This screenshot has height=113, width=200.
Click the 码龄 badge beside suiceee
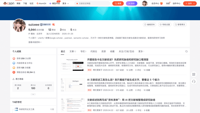click(46, 25)
